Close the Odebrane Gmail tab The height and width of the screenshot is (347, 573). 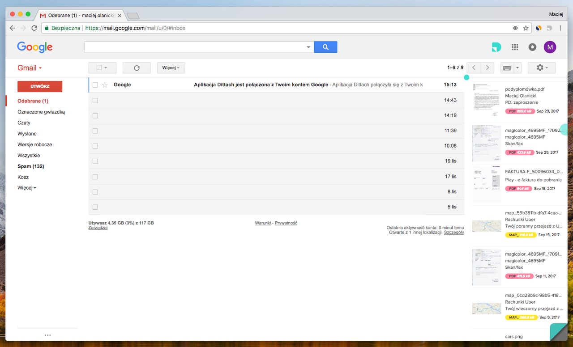coord(120,15)
